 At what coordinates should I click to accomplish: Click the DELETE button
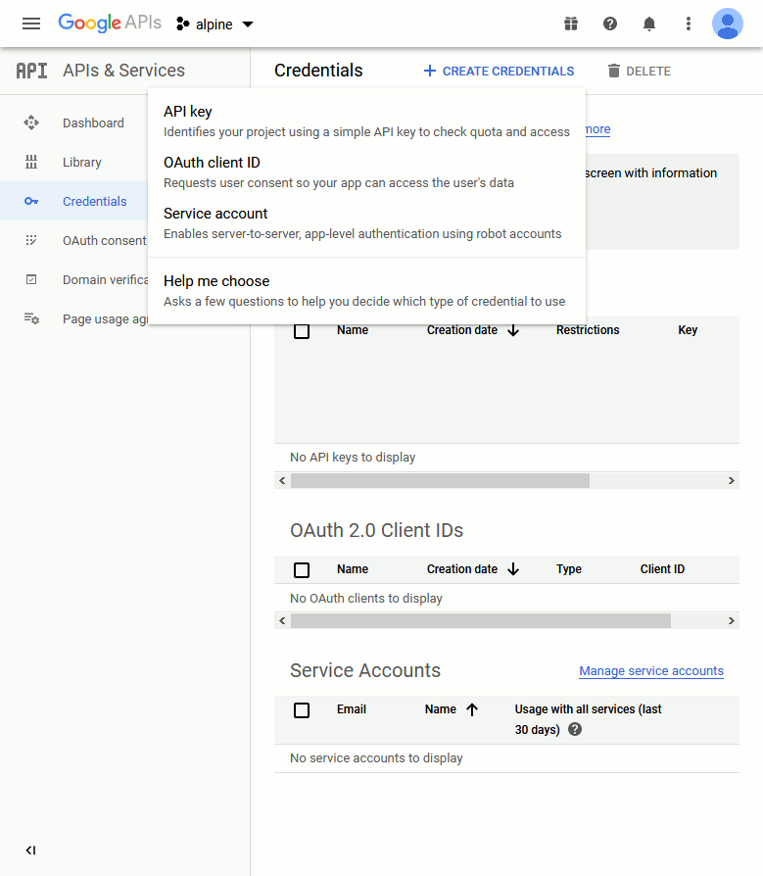click(640, 71)
